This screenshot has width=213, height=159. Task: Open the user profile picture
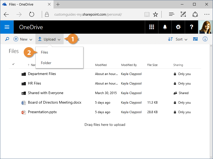tap(206, 27)
